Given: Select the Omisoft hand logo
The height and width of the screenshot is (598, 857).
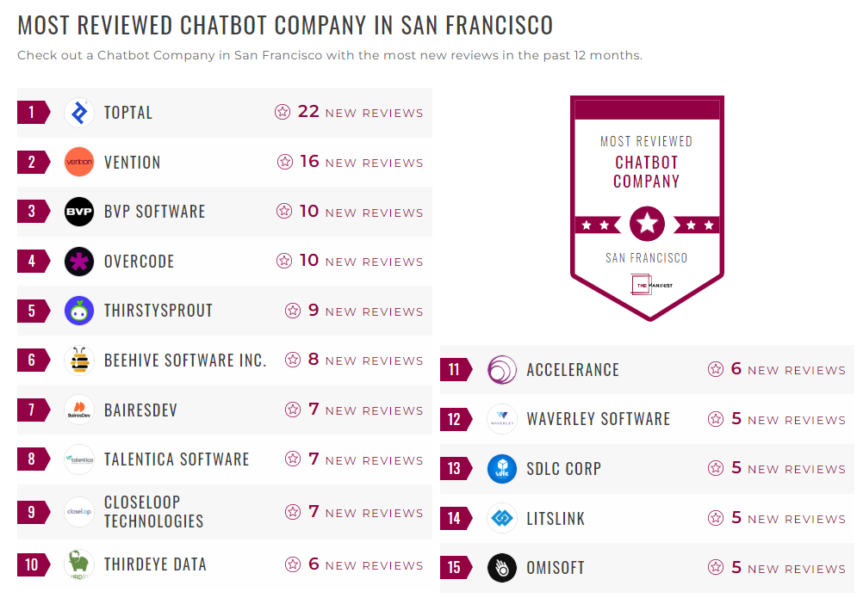Looking at the screenshot, I should (x=502, y=568).
